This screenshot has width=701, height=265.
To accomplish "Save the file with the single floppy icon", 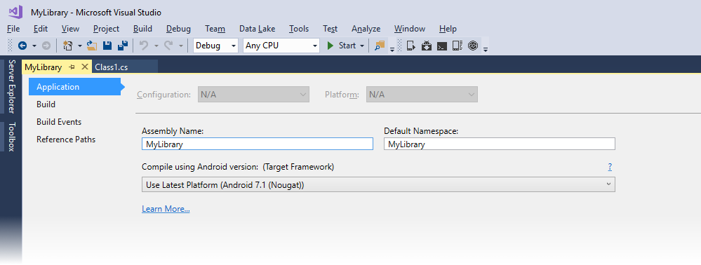I will click(107, 46).
